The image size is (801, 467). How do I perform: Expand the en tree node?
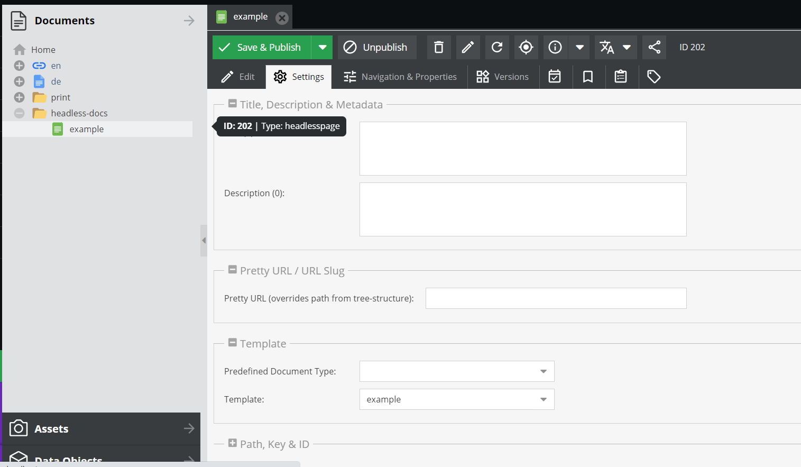[19, 66]
